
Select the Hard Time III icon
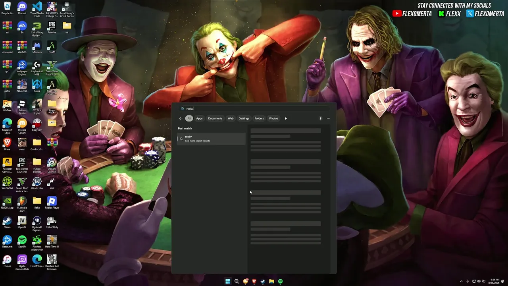pos(52,242)
